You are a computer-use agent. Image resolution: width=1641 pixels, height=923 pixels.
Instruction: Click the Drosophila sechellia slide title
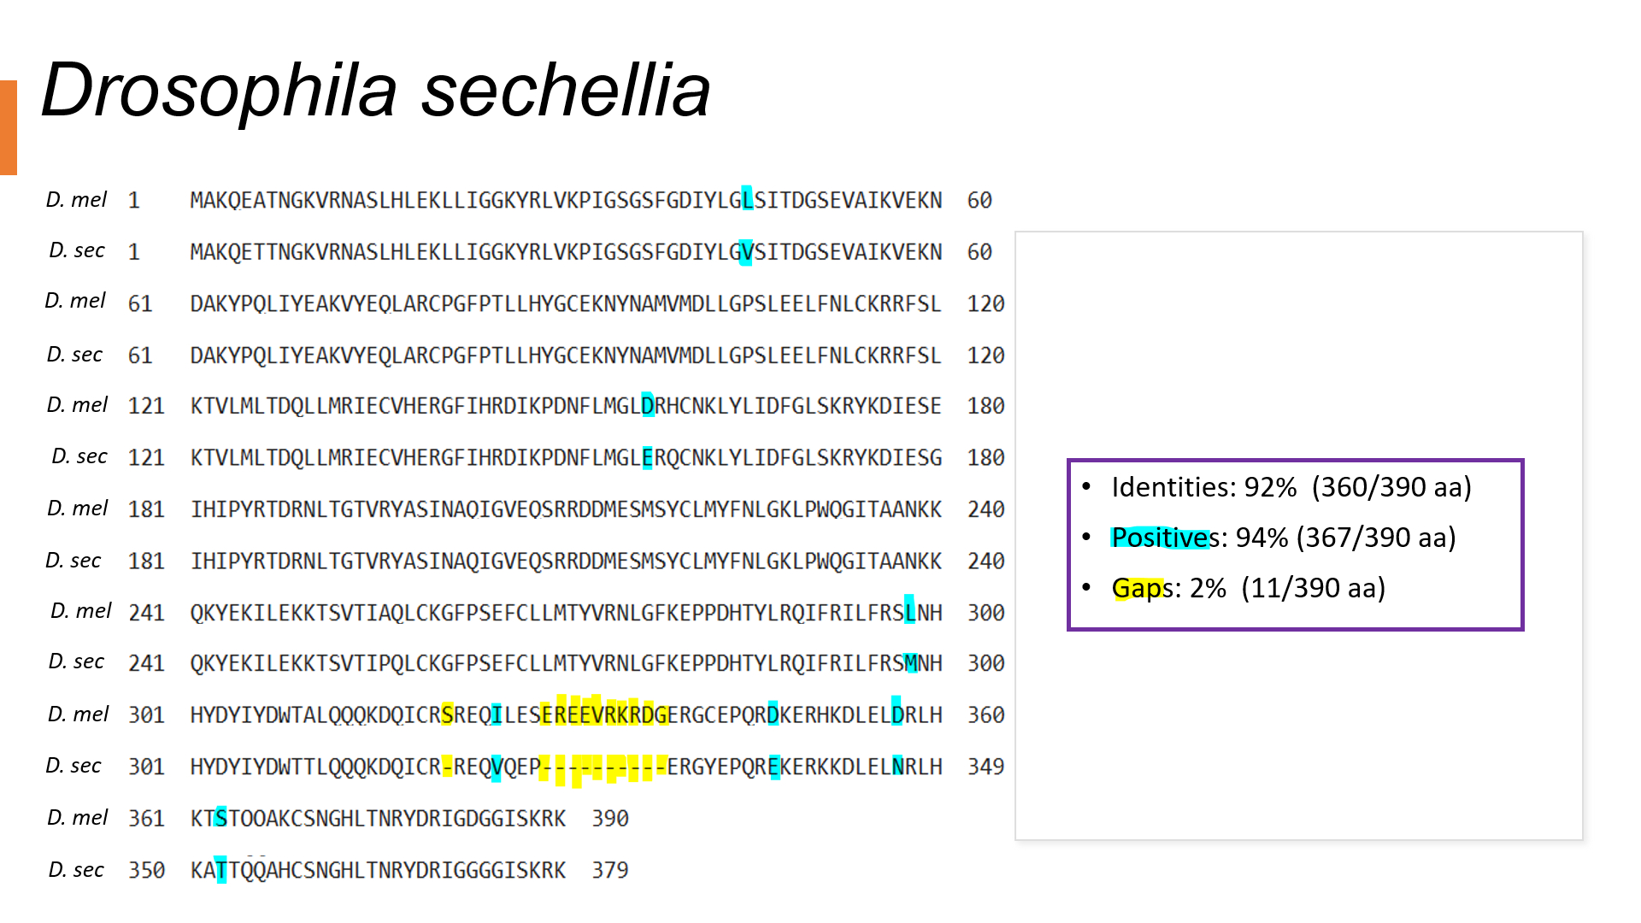point(376,91)
